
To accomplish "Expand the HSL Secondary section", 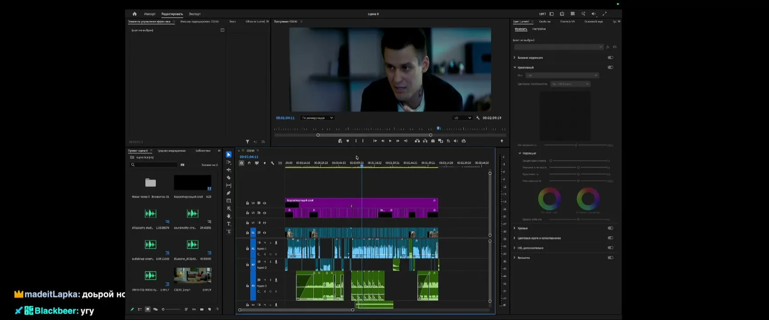I will tap(515, 248).
